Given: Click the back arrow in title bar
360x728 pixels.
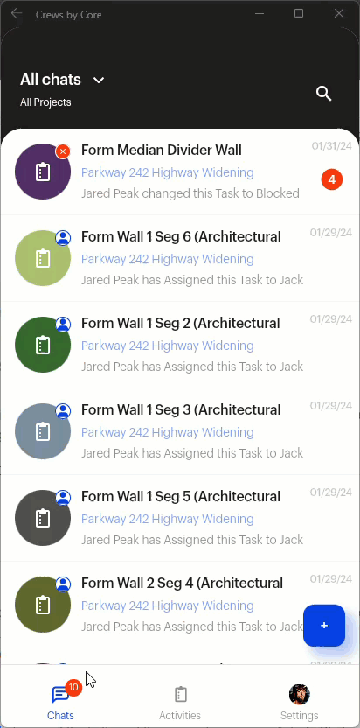Looking at the screenshot, I should (x=17, y=14).
